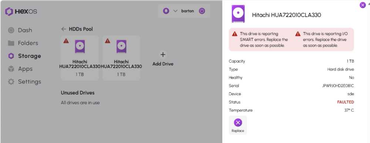Click the barton username
Image resolution: width=370 pixels, height=143 pixels.
pos(188,11)
